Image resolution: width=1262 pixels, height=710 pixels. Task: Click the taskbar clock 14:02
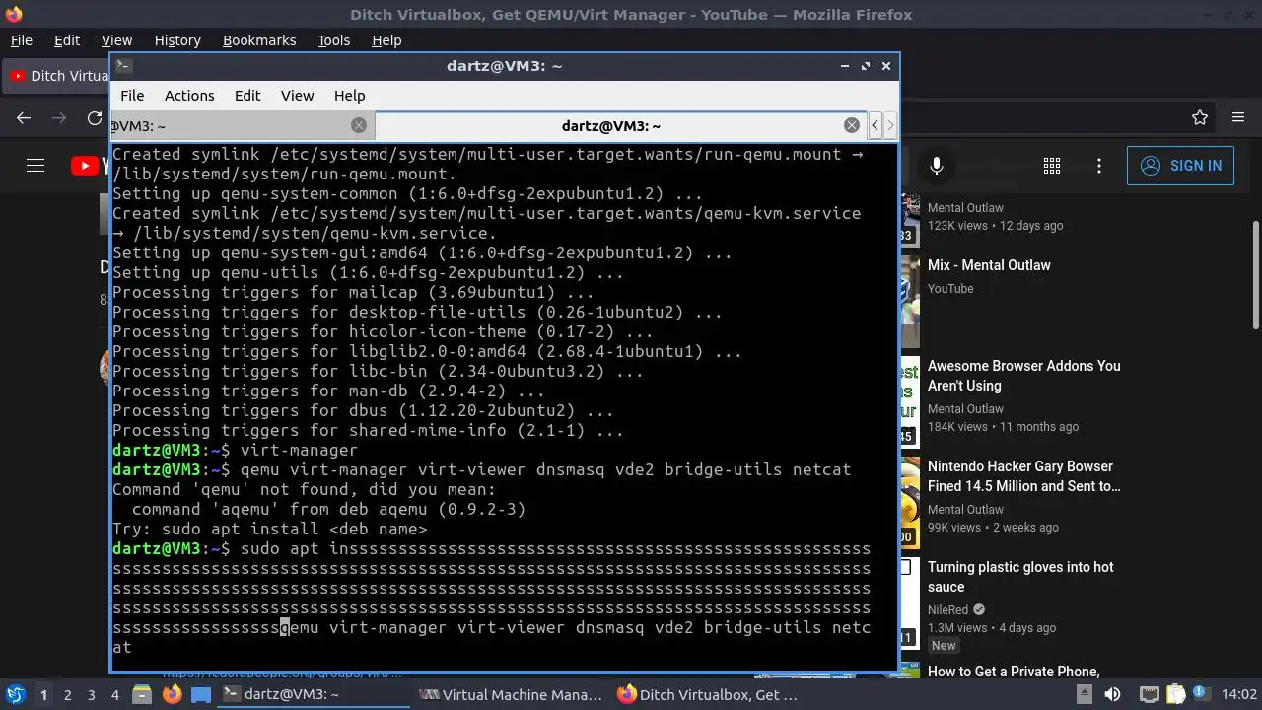pos(1239,695)
